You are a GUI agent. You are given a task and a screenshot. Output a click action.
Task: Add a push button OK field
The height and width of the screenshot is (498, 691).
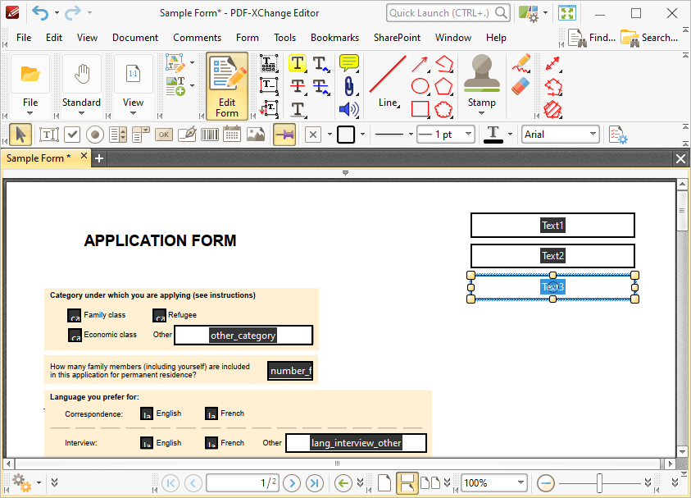point(164,135)
